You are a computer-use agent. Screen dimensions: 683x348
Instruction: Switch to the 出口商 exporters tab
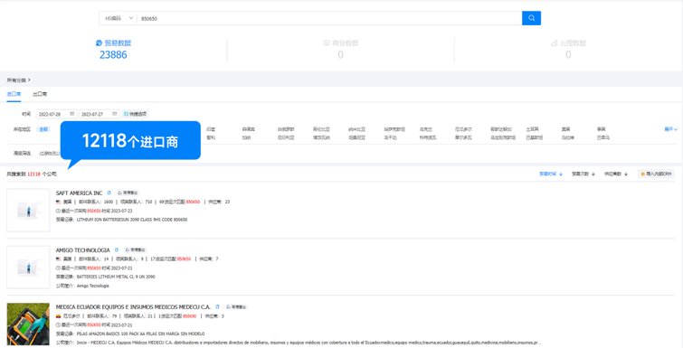point(40,94)
